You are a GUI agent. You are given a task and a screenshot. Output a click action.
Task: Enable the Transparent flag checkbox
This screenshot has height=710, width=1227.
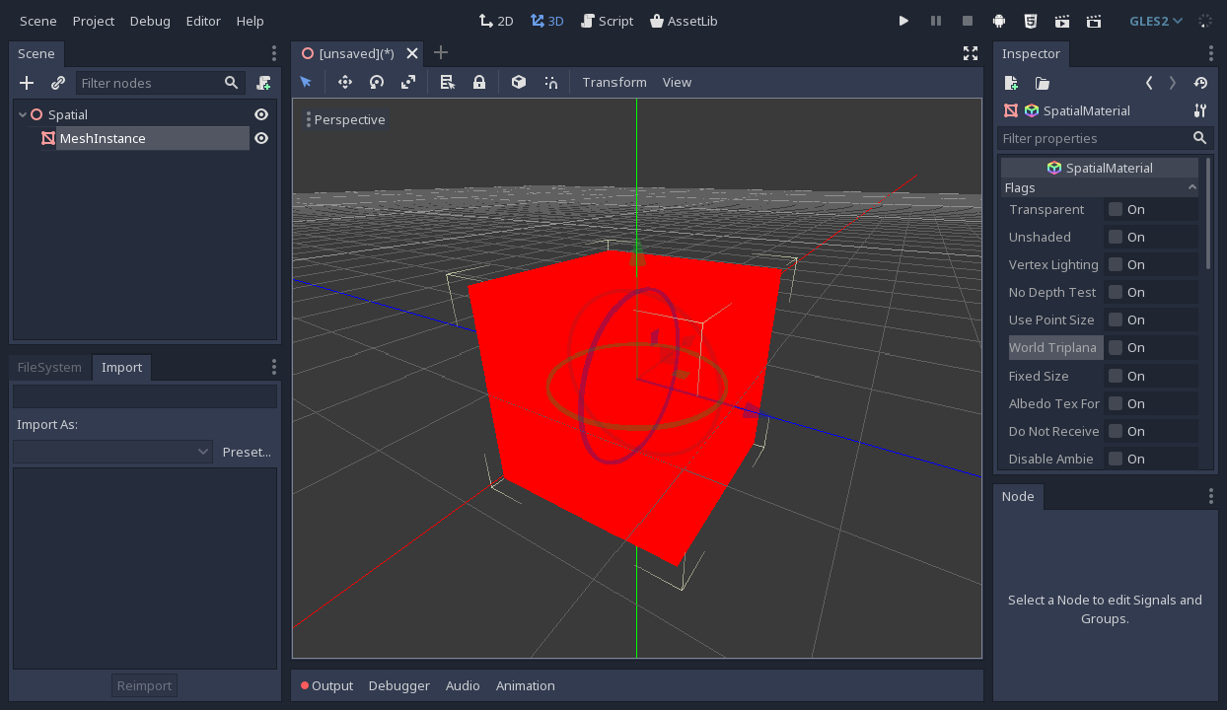pyautogui.click(x=1116, y=209)
